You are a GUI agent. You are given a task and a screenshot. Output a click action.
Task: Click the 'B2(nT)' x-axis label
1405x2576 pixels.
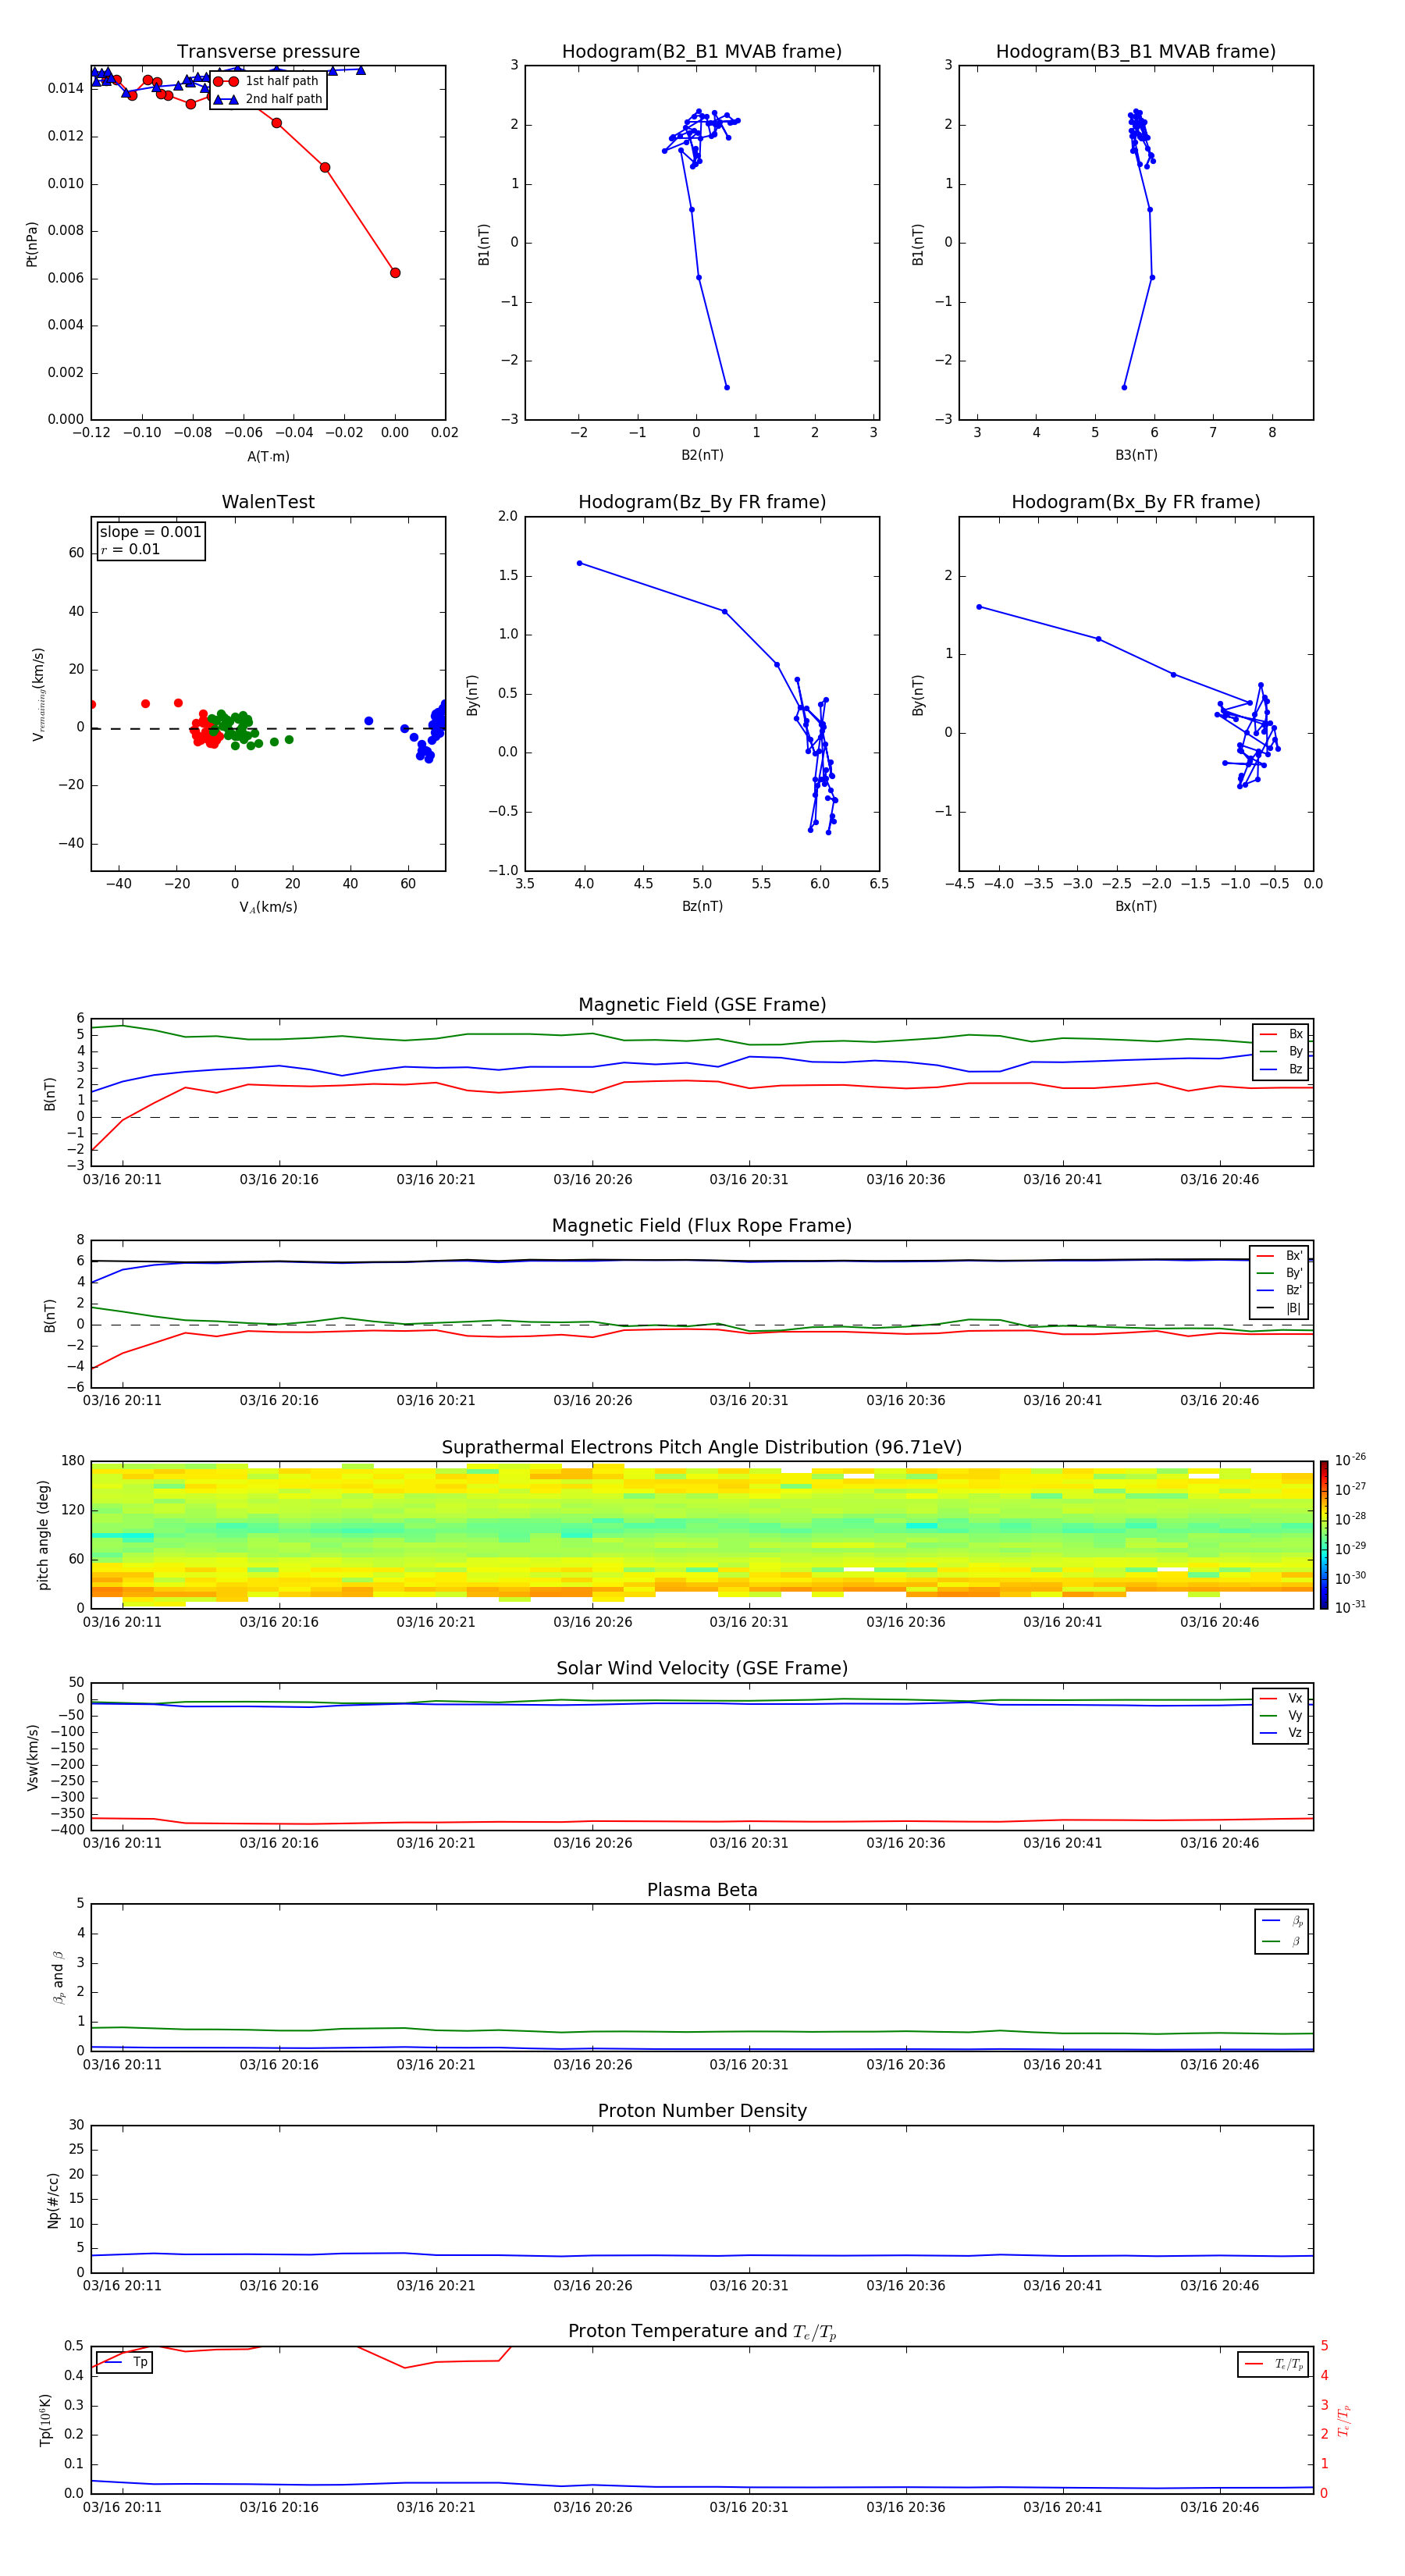[x=702, y=455]
